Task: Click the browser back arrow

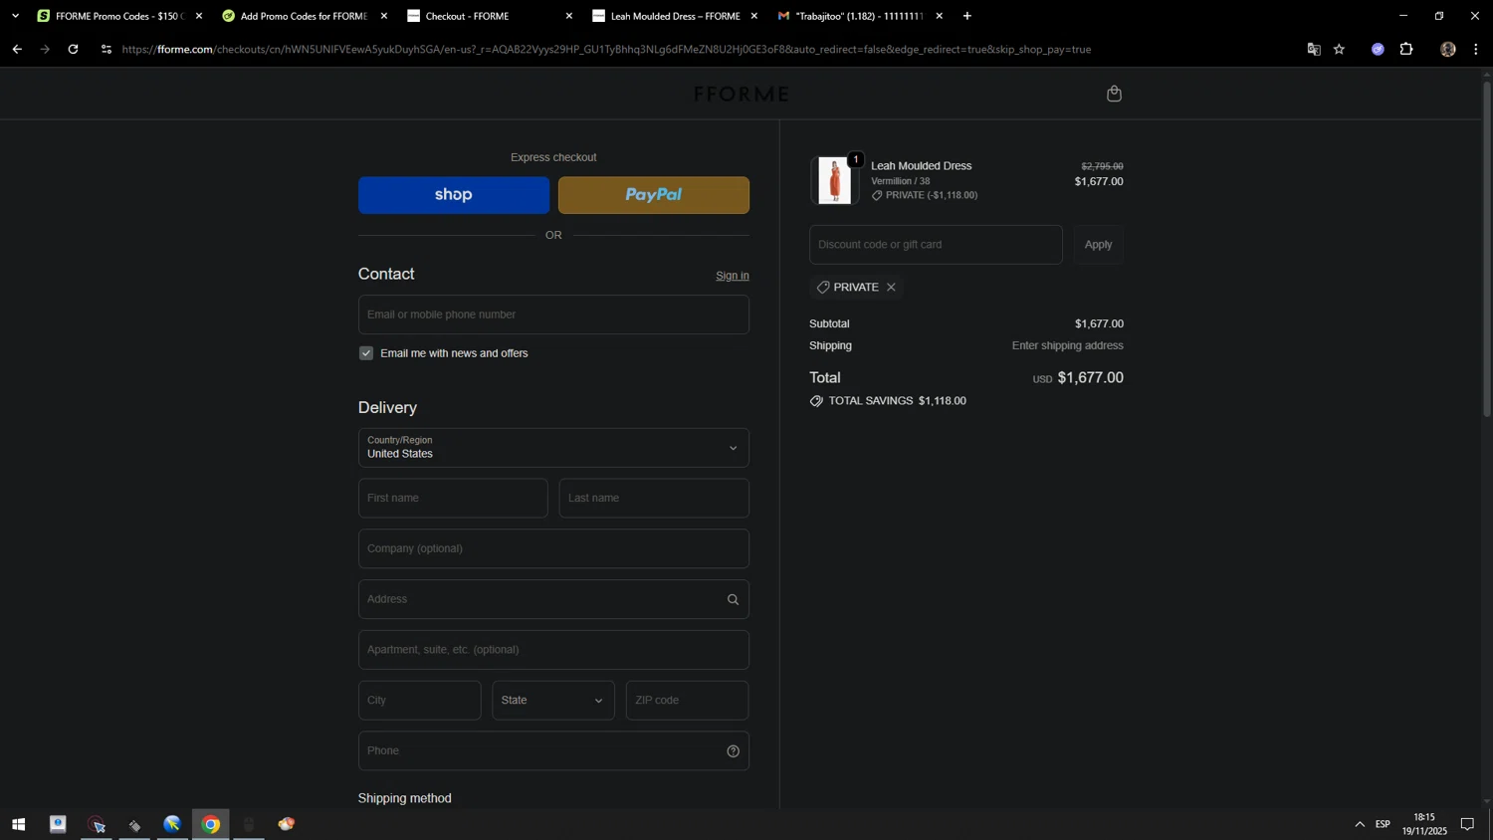Action: 17,49
